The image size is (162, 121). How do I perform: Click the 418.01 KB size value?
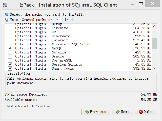pos(142,32)
